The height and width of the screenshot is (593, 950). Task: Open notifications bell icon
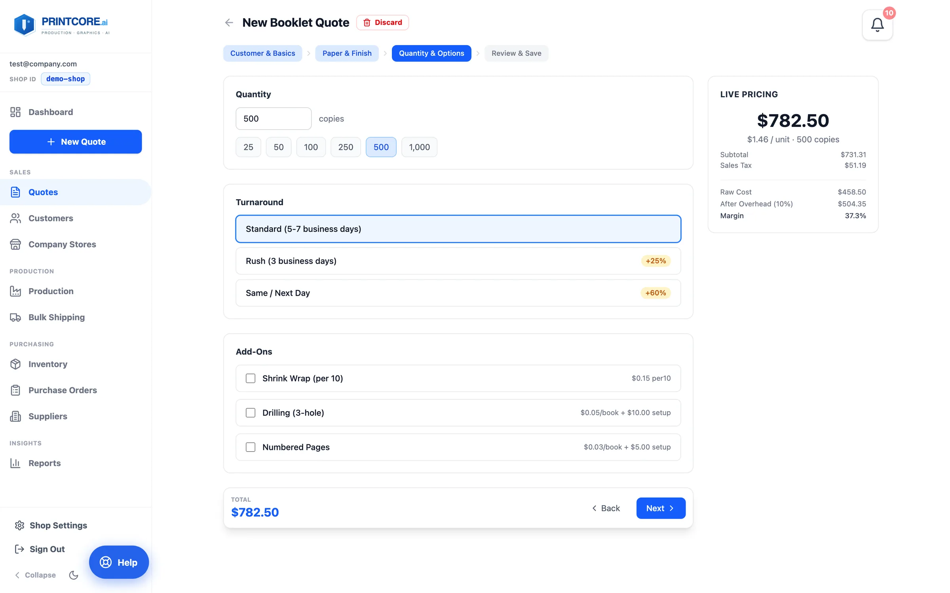click(877, 25)
